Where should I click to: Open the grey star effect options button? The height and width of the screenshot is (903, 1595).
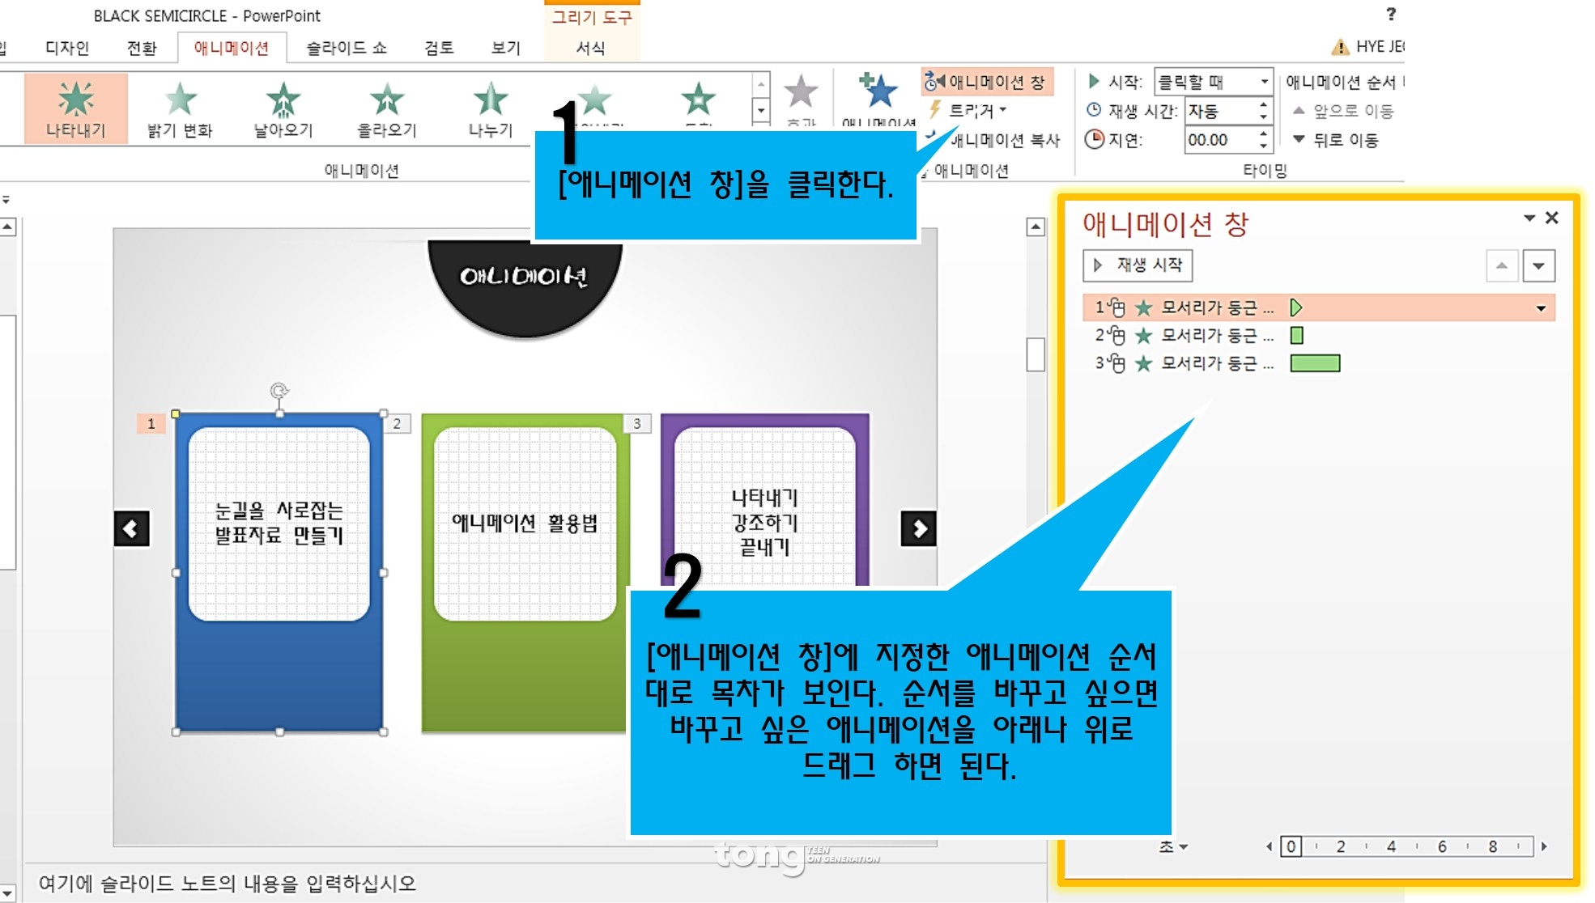(x=801, y=99)
